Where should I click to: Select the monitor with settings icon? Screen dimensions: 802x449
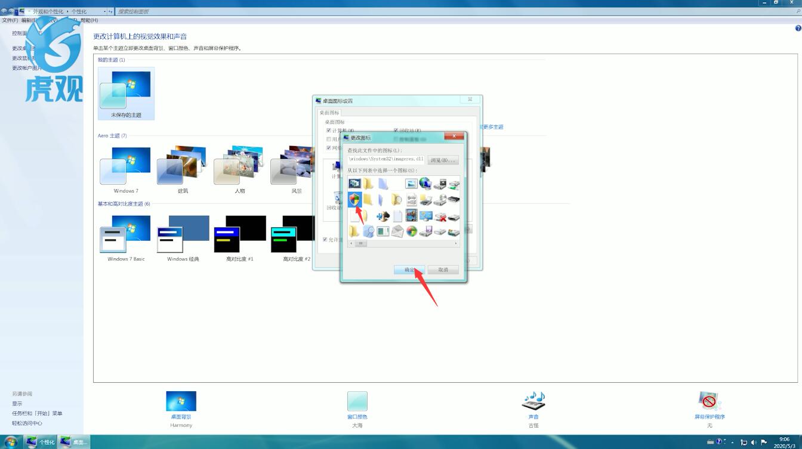click(x=425, y=216)
